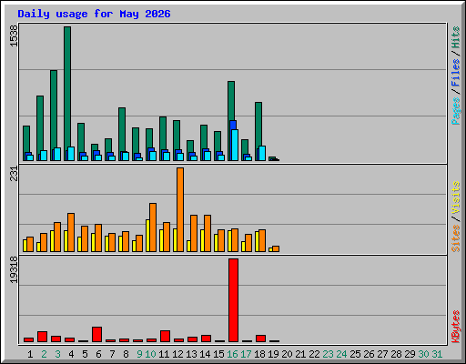
Task: Click the red KBytes bar for day 2
Action: point(42,337)
